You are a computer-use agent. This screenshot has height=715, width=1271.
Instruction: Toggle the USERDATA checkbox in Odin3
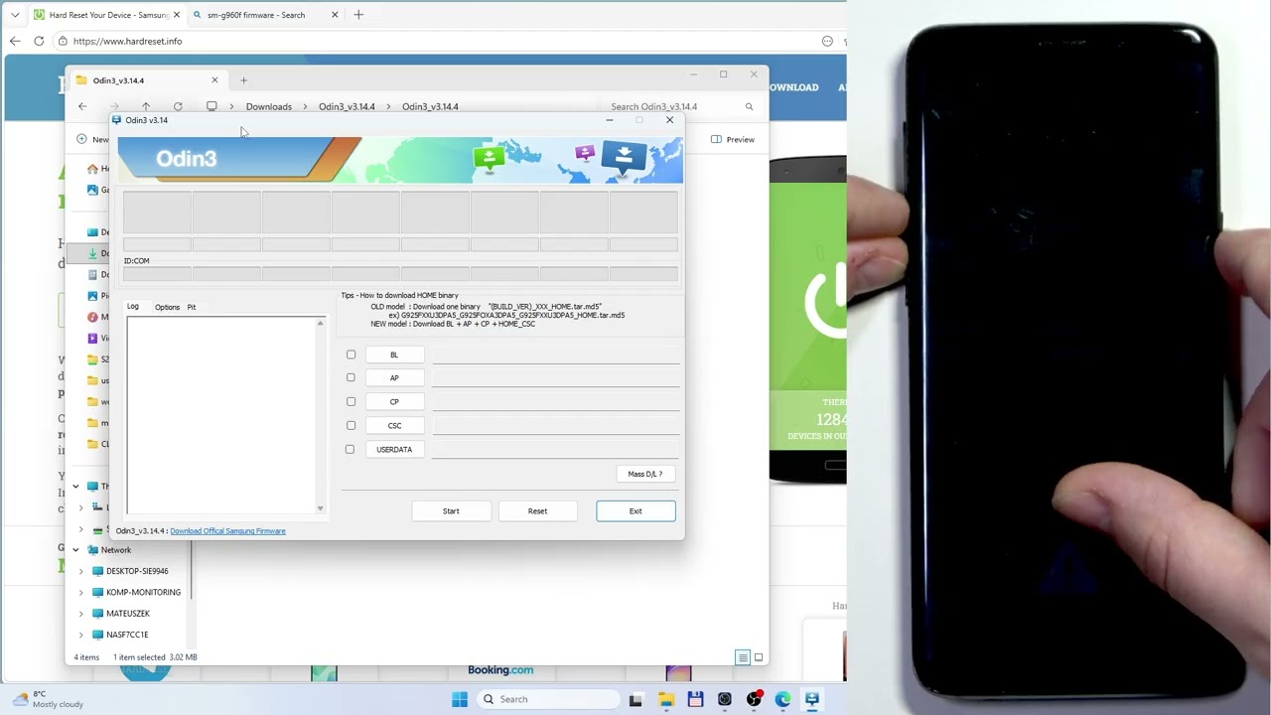[350, 449]
